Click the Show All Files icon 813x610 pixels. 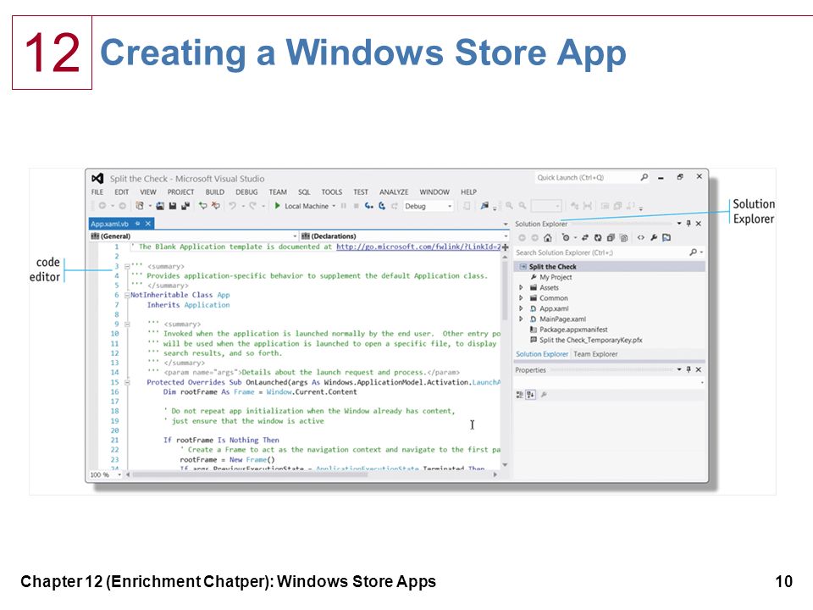click(624, 237)
